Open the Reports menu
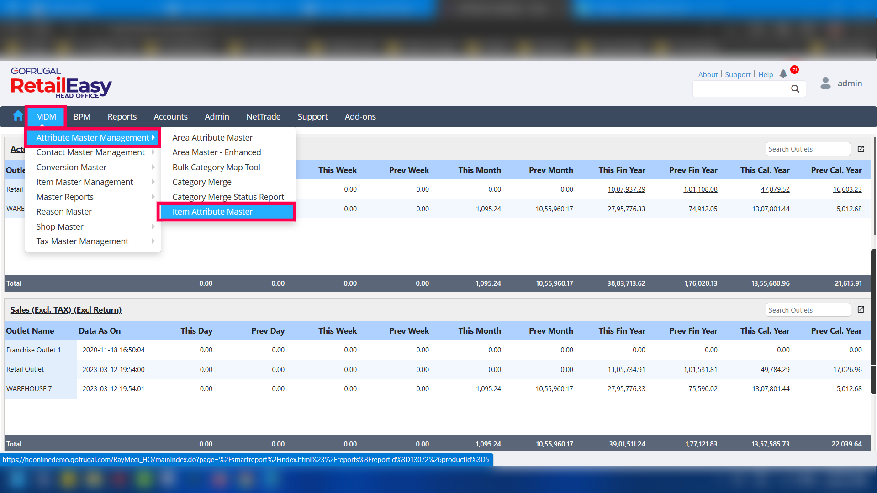 [x=122, y=117]
